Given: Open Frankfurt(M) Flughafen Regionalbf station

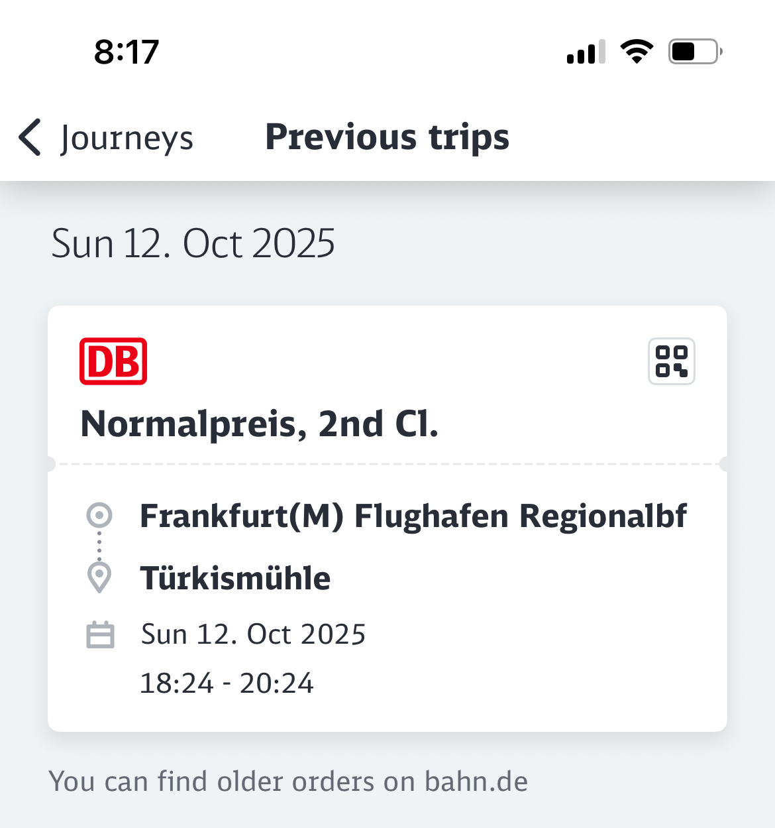Looking at the screenshot, I should tap(413, 516).
